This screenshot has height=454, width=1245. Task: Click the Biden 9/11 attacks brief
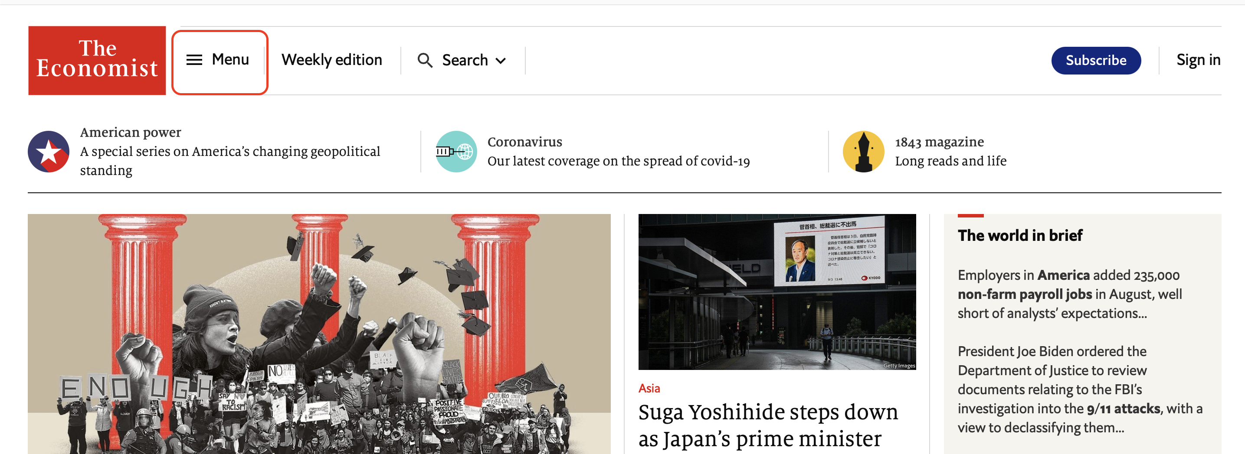[1080, 389]
